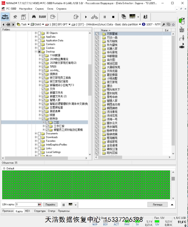Toggle checkbox for Downloads folder

[x=39, y=137]
